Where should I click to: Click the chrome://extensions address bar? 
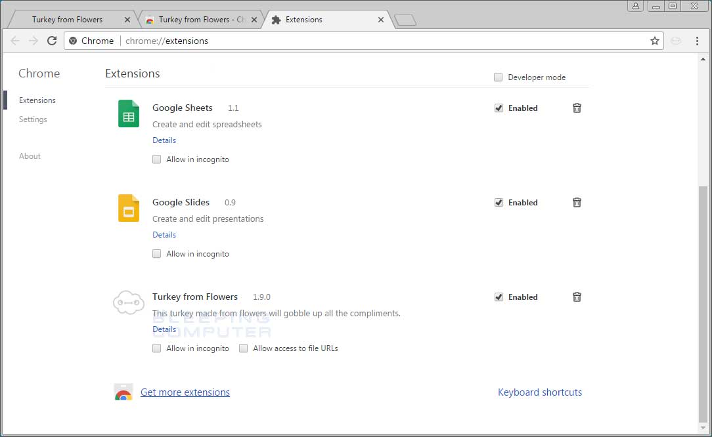(x=363, y=41)
